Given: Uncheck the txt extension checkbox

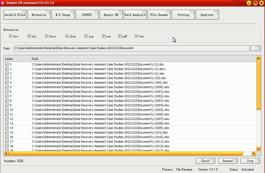Looking at the screenshot, I should (137, 36).
